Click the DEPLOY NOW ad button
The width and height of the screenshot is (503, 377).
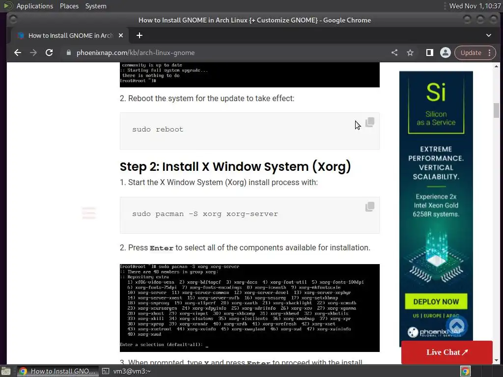(x=436, y=302)
